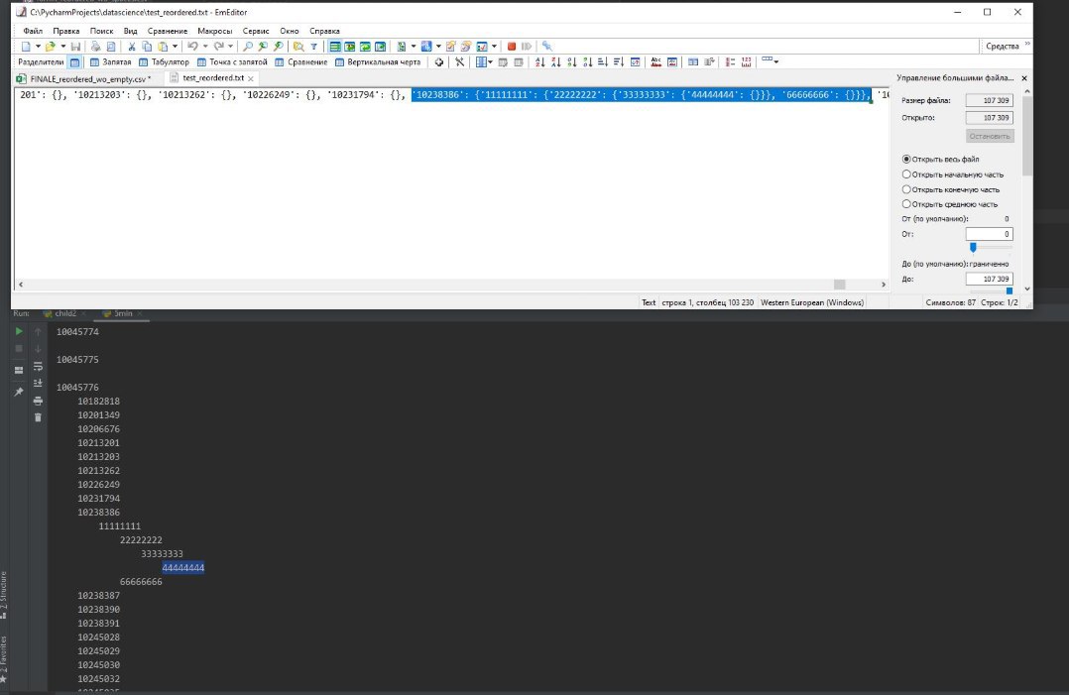Open dropdown arrow next to Open folder icon
Viewport: 1069px width, 695px height.
click(62, 47)
